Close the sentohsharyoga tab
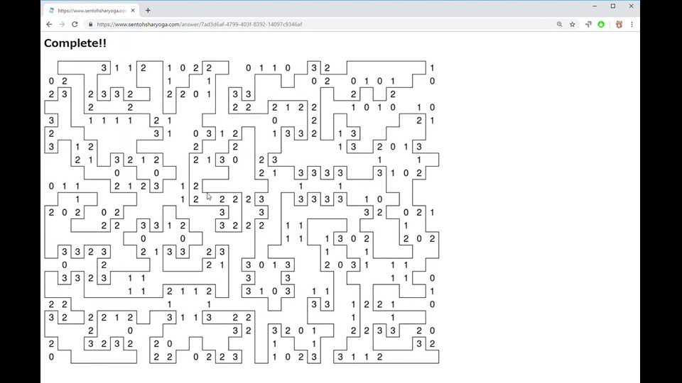This screenshot has height=383, width=682. click(133, 11)
